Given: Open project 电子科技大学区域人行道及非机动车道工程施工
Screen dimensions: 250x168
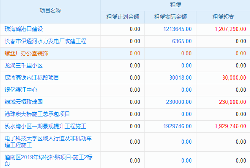Looking at the screenshot, I should pyautogui.click(x=48, y=142).
